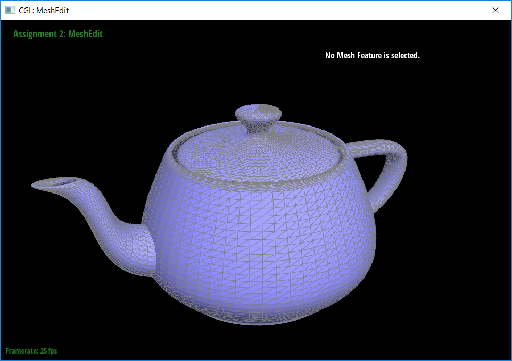Close the CGL: MeshEdit window

(x=496, y=10)
